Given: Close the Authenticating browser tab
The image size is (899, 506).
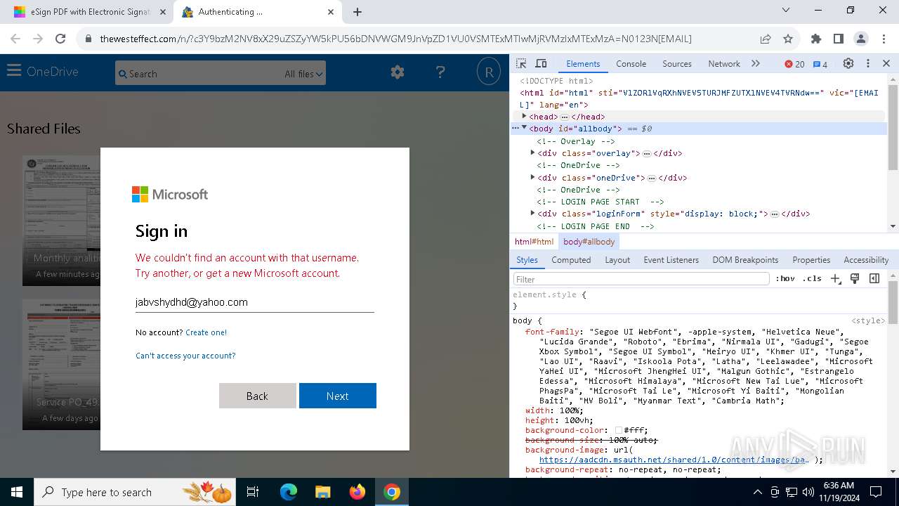Looking at the screenshot, I should [x=331, y=12].
